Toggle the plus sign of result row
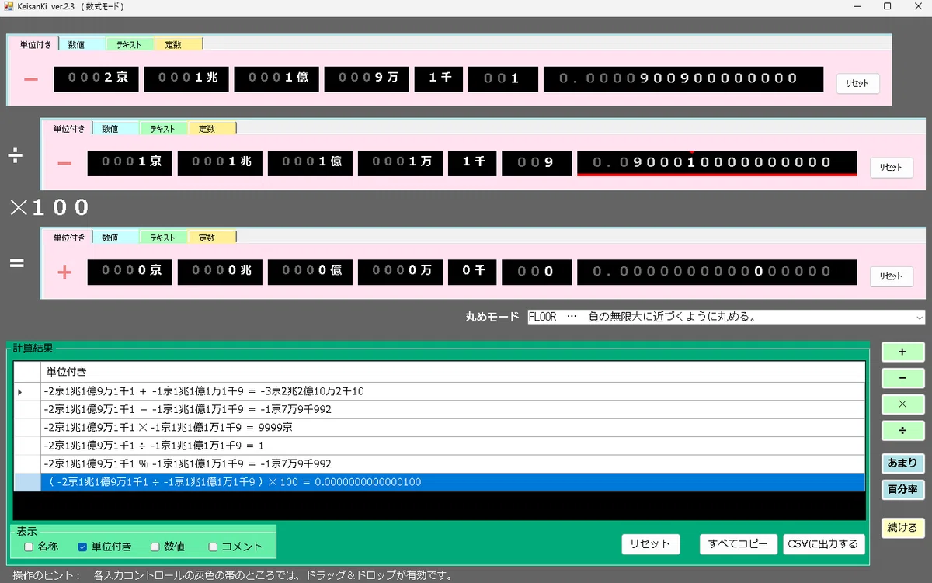 (x=64, y=272)
